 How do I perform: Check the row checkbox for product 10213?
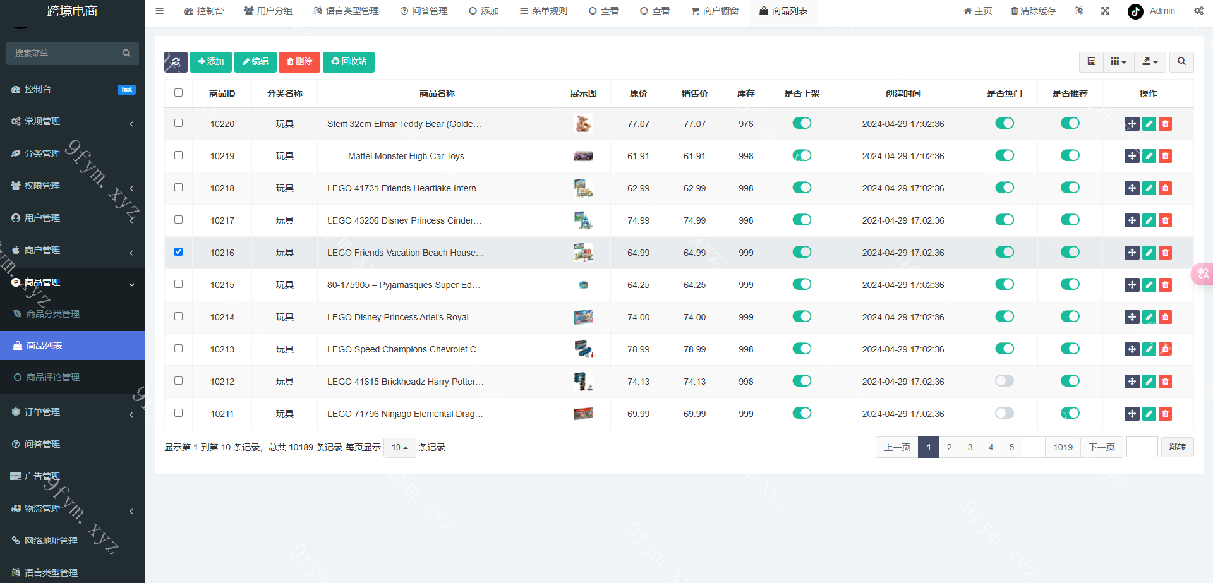178,349
